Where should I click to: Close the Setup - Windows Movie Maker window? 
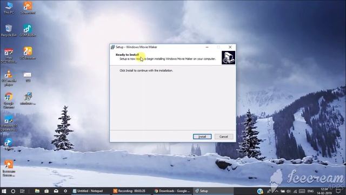tap(230, 47)
